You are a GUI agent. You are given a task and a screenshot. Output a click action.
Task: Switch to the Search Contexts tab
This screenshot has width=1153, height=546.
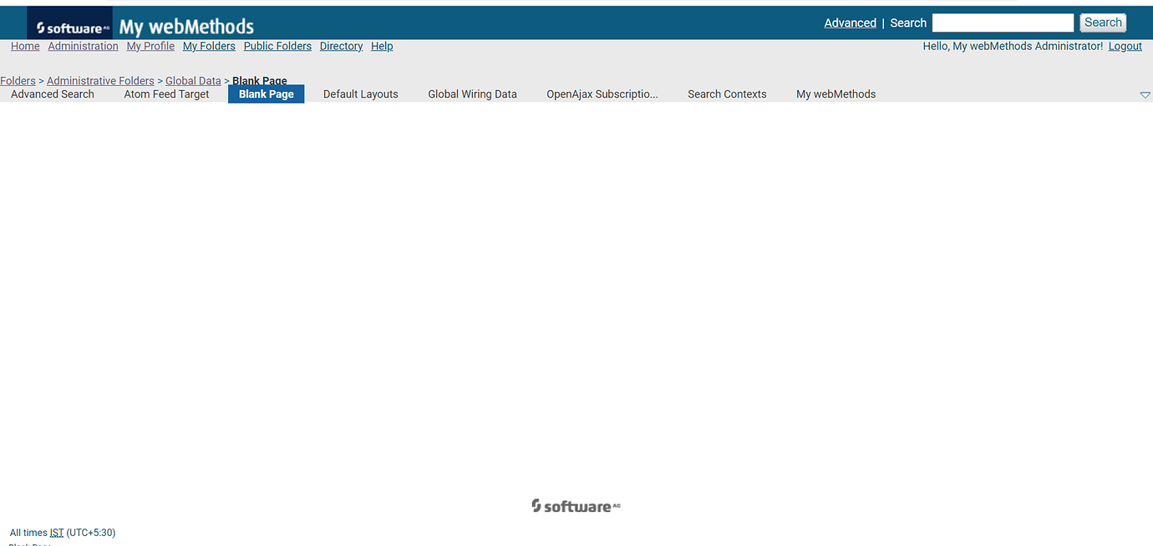[727, 94]
